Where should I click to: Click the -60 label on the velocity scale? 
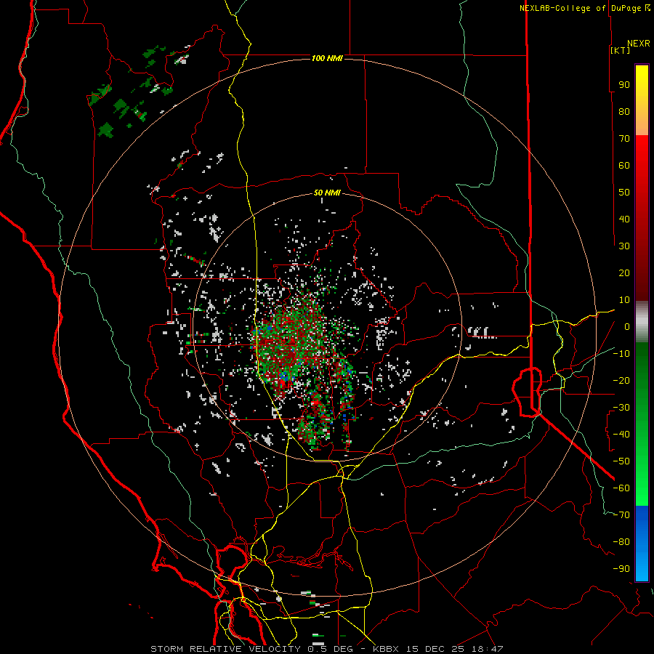tap(621, 488)
